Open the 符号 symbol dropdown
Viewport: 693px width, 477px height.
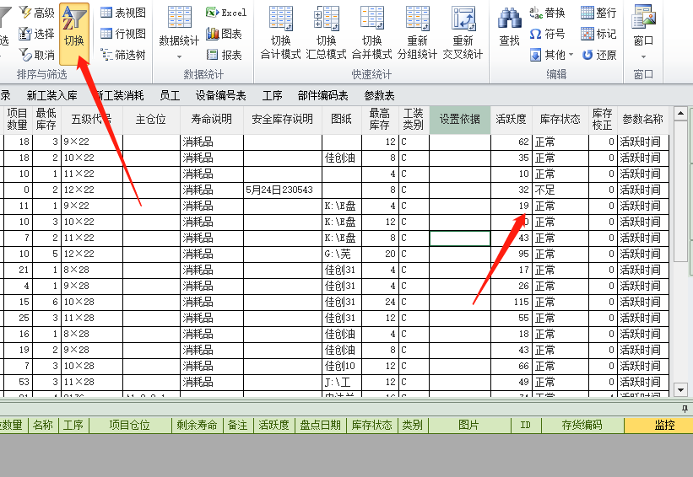[x=547, y=34]
